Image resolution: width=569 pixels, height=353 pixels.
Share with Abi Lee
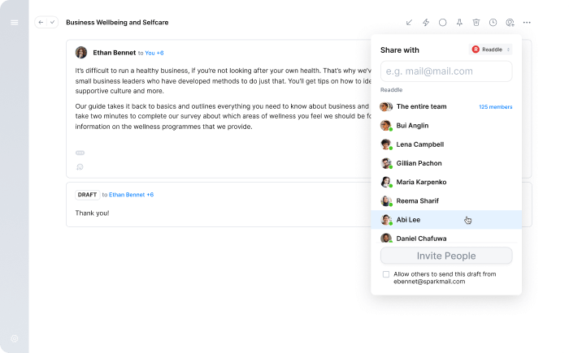click(x=446, y=220)
